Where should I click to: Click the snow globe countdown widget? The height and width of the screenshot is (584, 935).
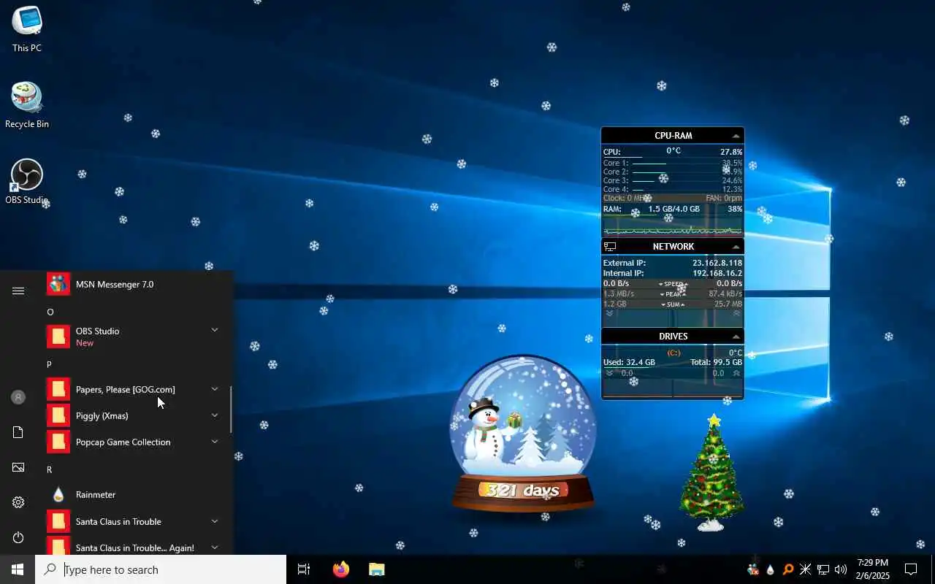[x=523, y=434]
